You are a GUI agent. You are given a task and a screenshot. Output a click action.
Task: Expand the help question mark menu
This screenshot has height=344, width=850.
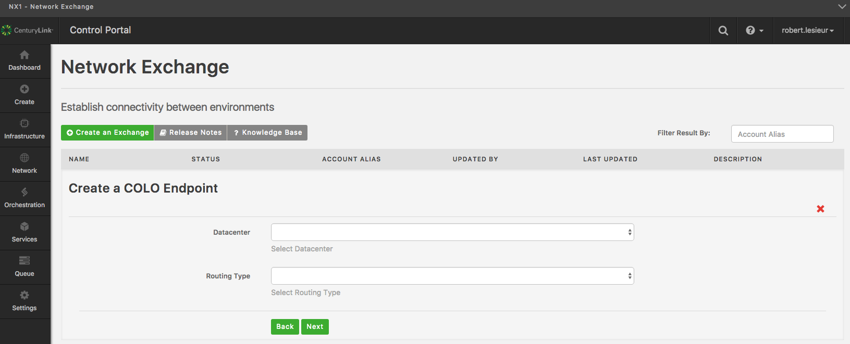tap(754, 31)
